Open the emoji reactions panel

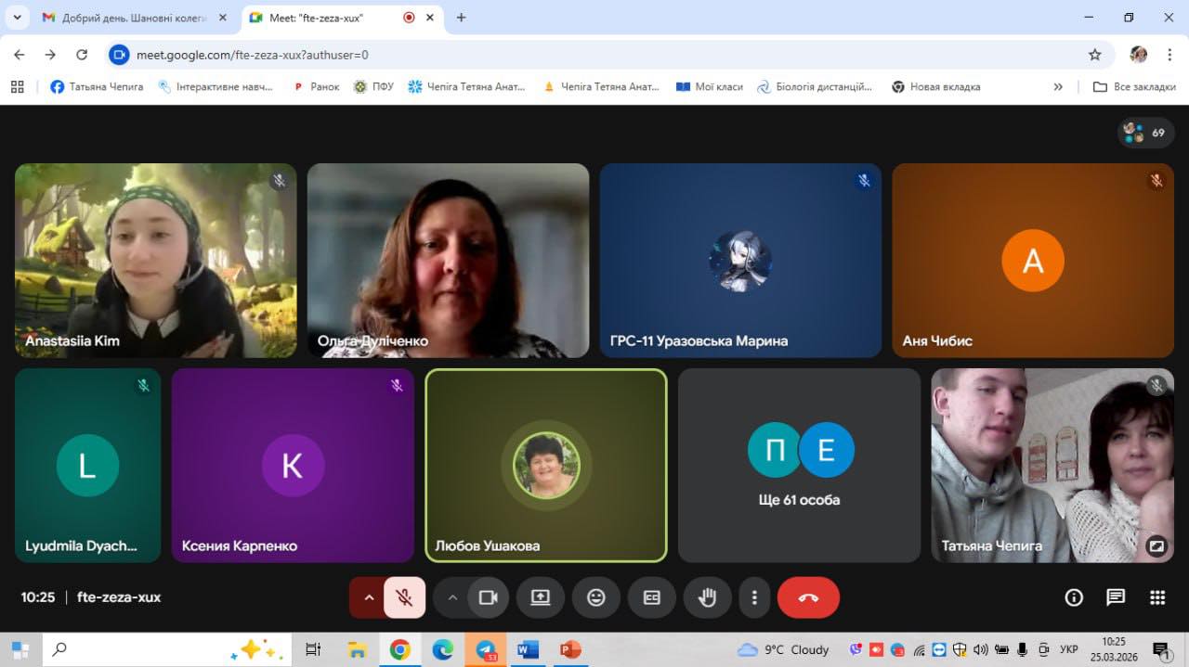click(596, 598)
